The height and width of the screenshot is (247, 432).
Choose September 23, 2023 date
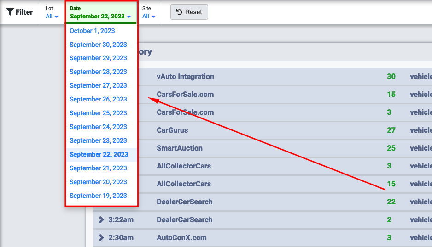click(98, 140)
